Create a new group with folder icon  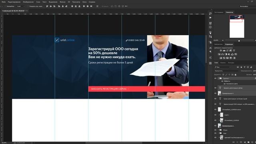click(x=248, y=142)
